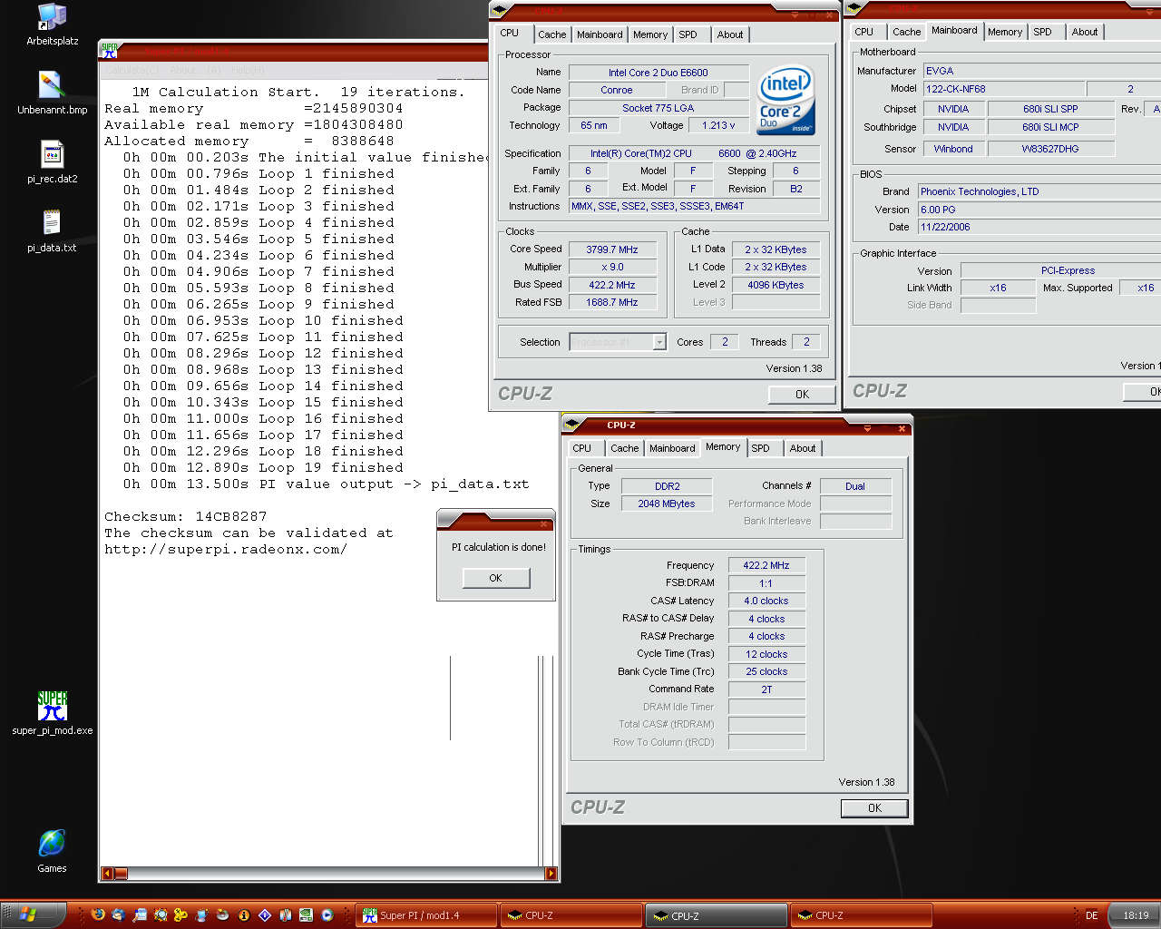Image resolution: width=1161 pixels, height=929 pixels.
Task: Click the 'http://superpi.radeonx.com/' text in Super PI
Action: [226, 549]
